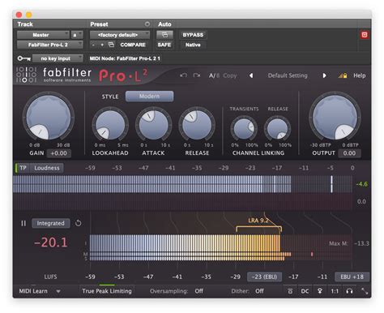Open the Master track selector dropdown

43,35
